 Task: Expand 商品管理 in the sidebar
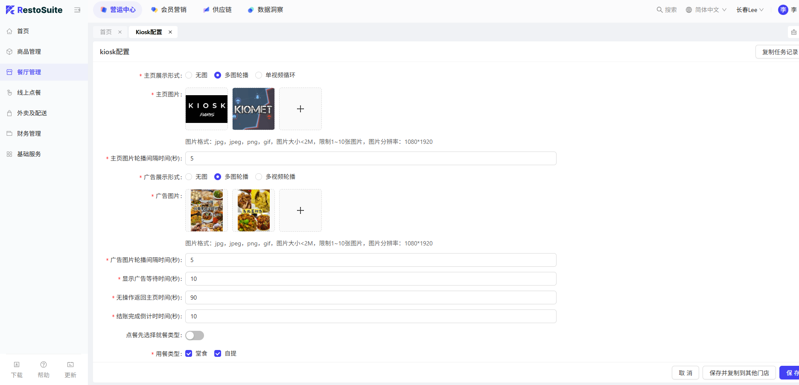point(29,52)
